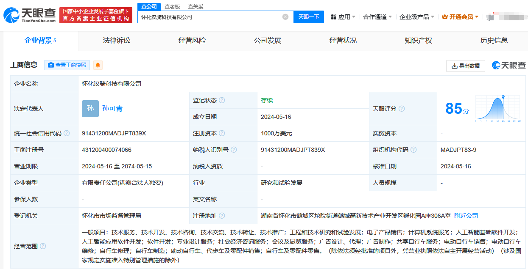The height and width of the screenshot is (269, 528).
Task: Click into the company search input field
Action: 210,17
